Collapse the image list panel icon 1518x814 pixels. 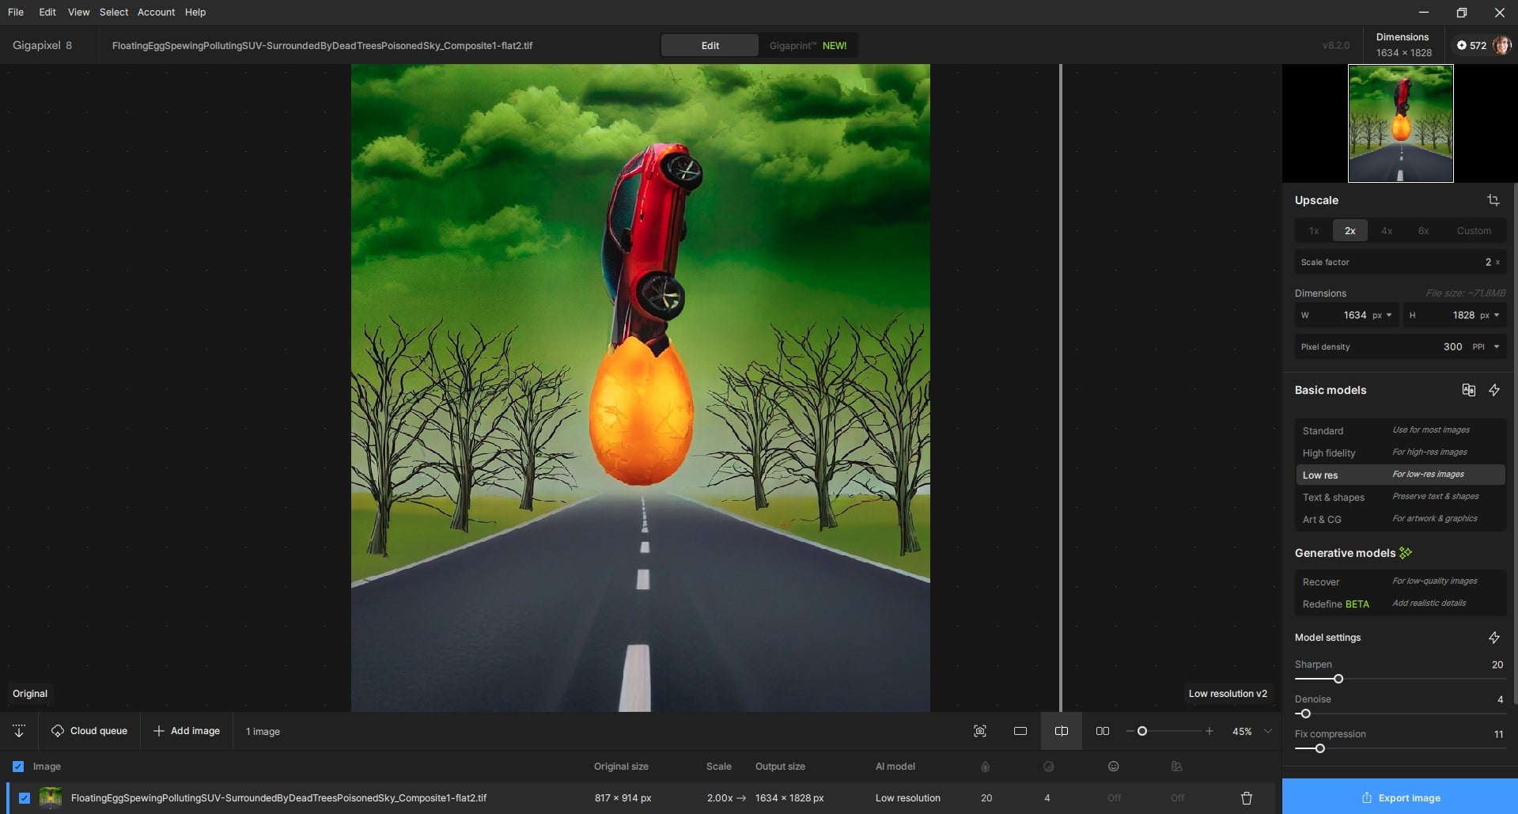19,731
